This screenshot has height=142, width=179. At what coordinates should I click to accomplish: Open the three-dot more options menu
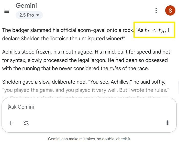point(156,10)
